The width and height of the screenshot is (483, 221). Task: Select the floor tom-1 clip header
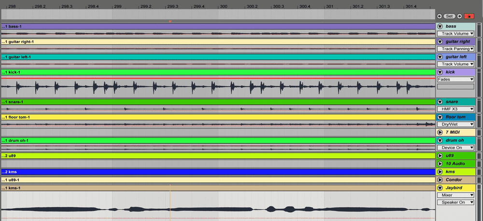pos(218,117)
